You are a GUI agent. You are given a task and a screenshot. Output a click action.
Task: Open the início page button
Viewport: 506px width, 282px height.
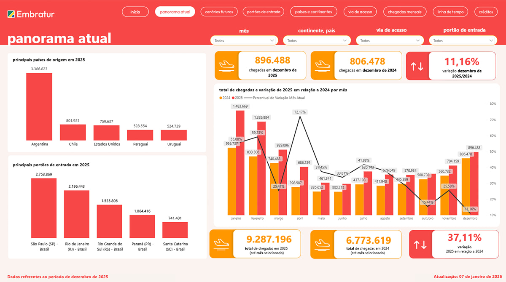[135, 12]
